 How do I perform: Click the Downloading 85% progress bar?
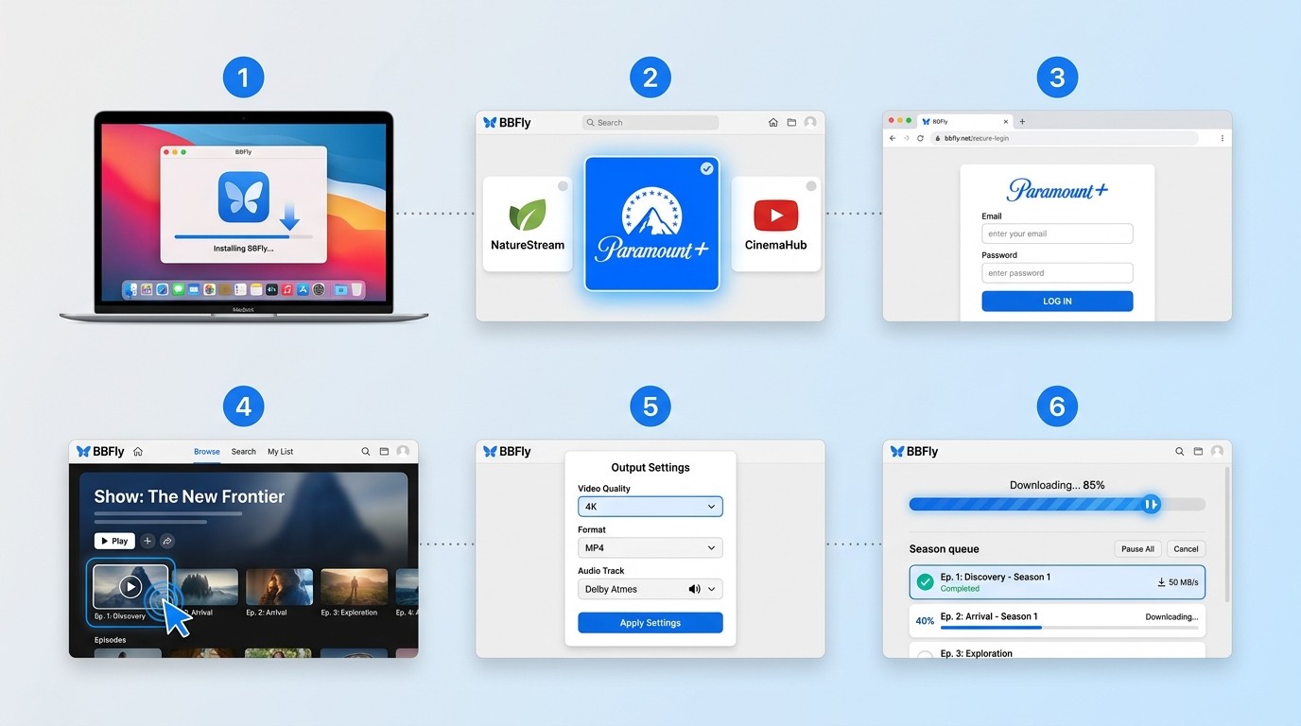pos(1057,505)
